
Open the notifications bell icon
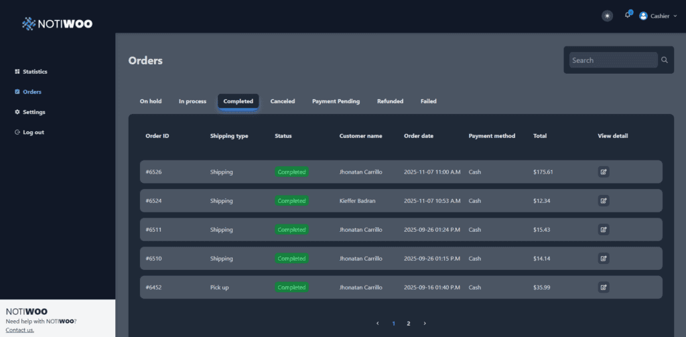(x=628, y=15)
